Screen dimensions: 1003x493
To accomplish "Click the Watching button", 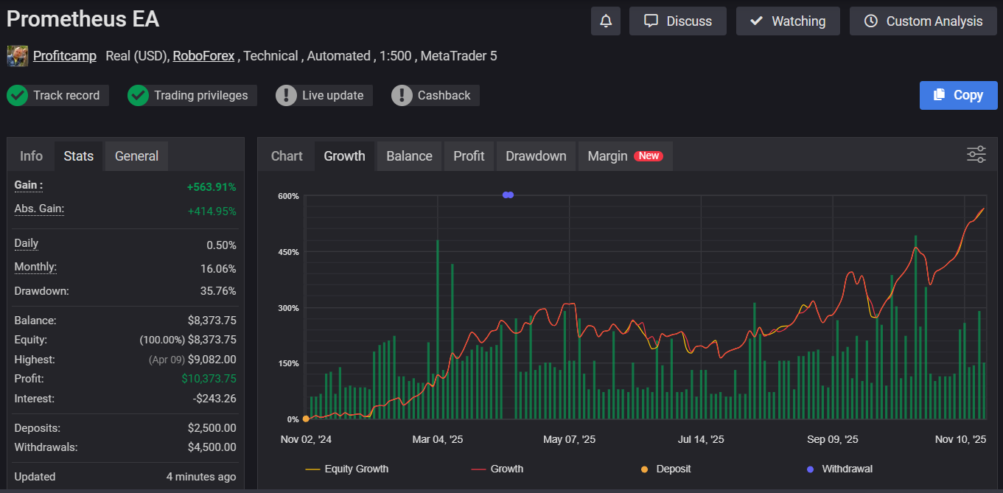I will point(788,21).
